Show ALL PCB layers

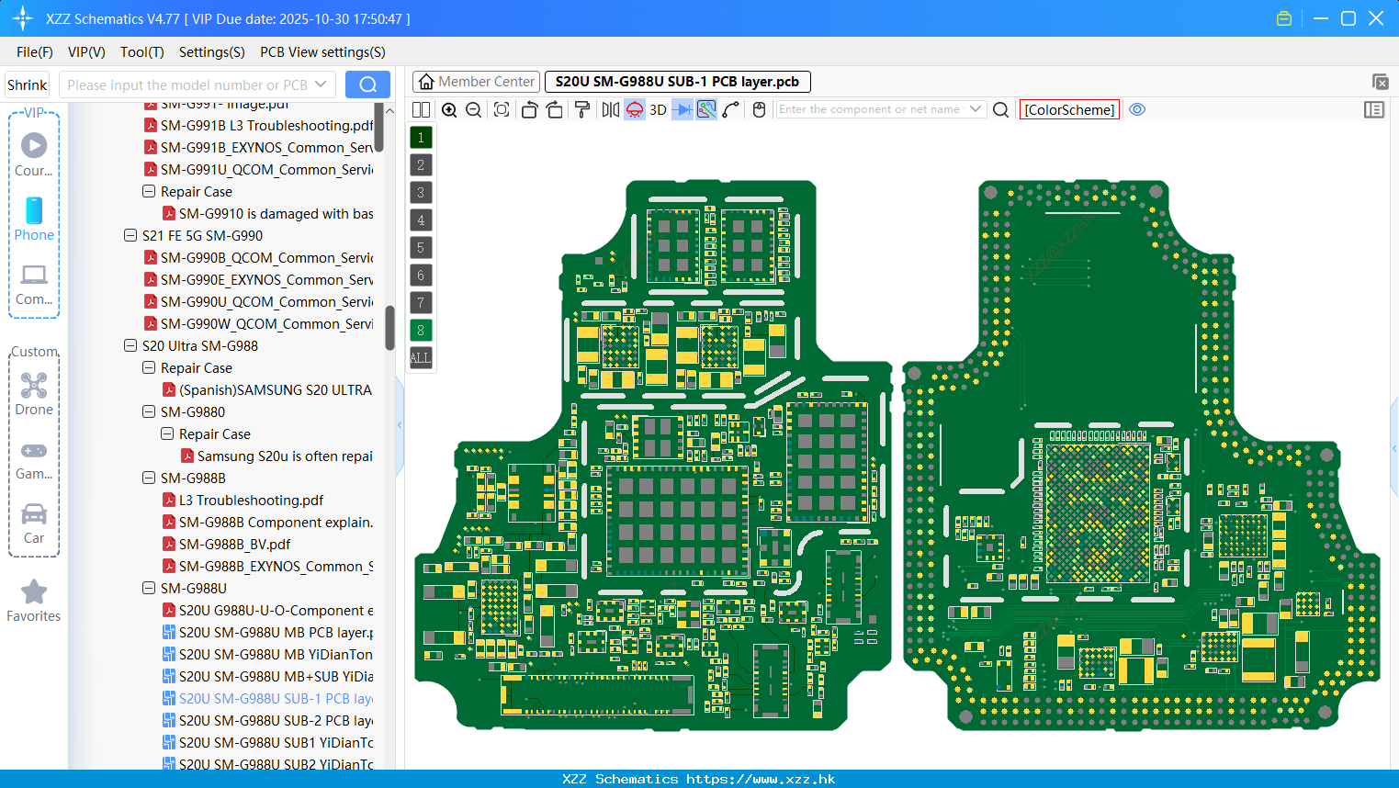point(421,357)
